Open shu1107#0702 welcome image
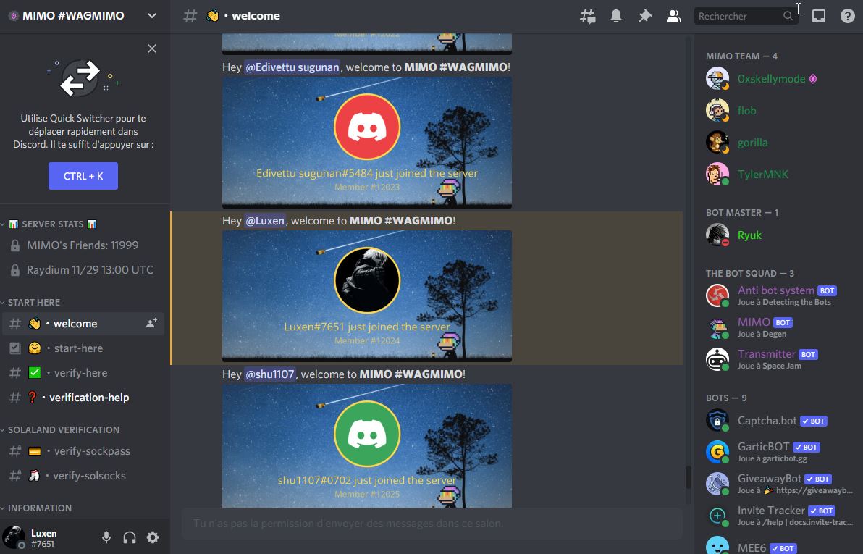The width and height of the screenshot is (863, 554). point(367,445)
